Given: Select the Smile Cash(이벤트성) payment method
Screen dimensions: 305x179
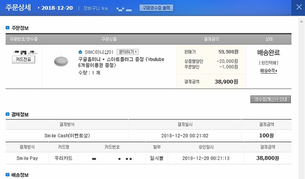Looking at the screenshot, I should [x=67, y=135].
